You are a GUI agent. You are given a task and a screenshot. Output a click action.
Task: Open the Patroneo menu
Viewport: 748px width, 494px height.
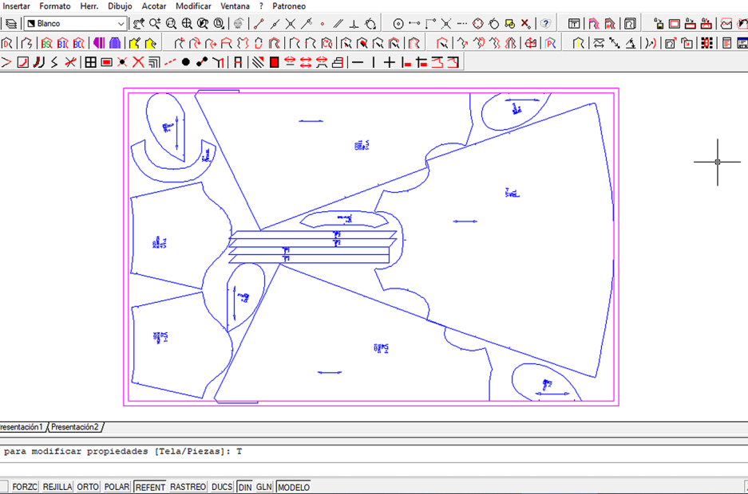point(289,6)
